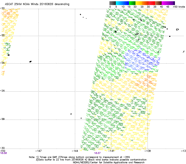Click the '-141' longitude axis label

(111, 151)
